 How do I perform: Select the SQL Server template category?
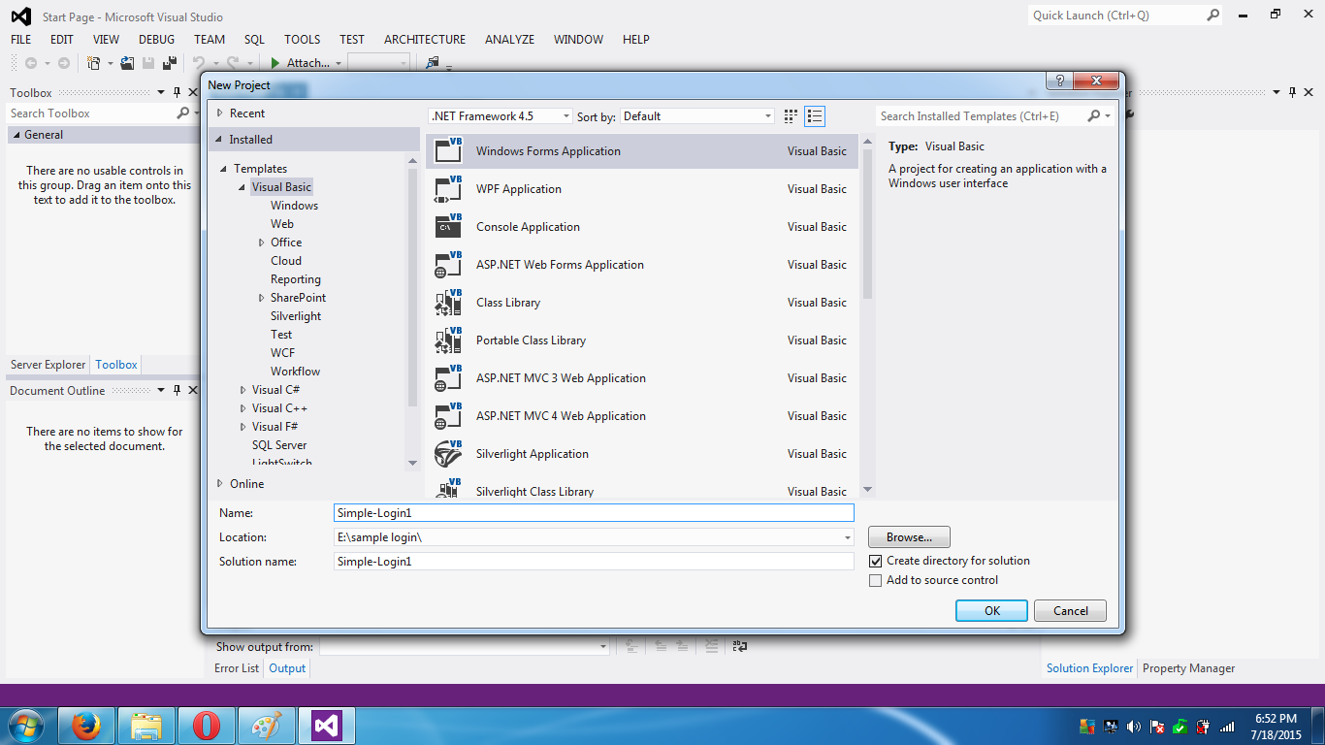pos(279,445)
